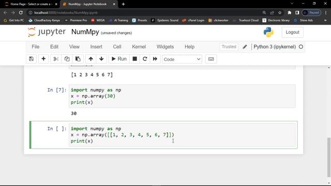This screenshot has width=331, height=186.
Task: Click the np.array(30) code line in cell 7
Action: [93, 96]
